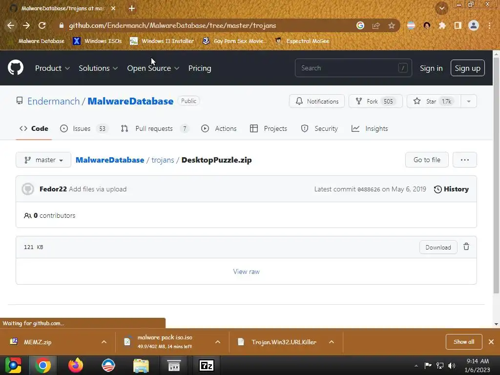This screenshot has height=375, width=500.
Task: Reload the page with the refresh icon
Action: 42,25
